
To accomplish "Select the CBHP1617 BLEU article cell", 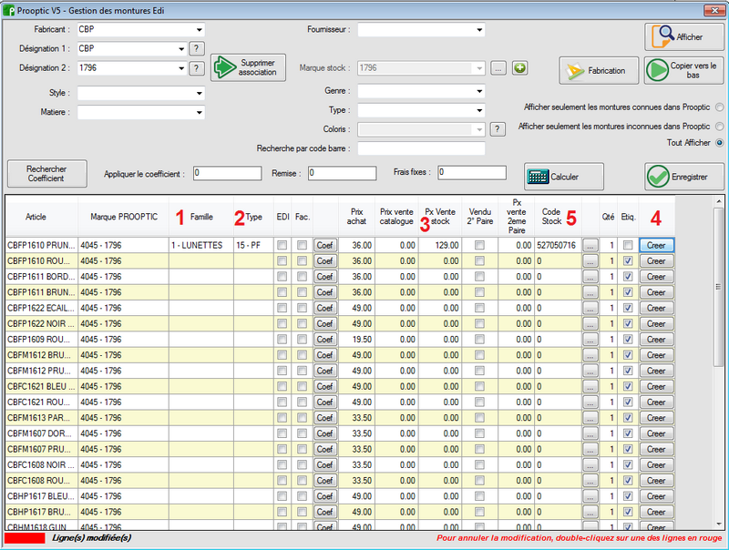I will [42, 496].
